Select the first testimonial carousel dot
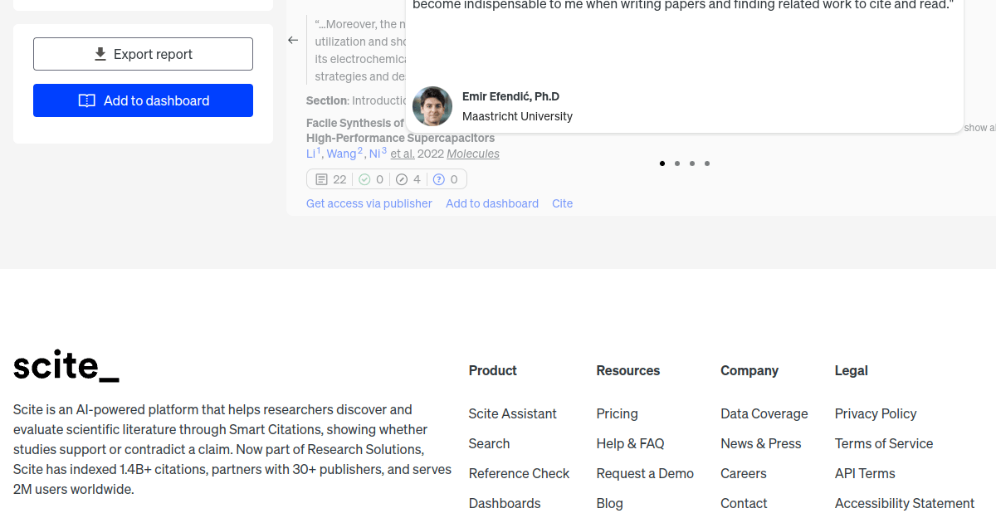 662,164
